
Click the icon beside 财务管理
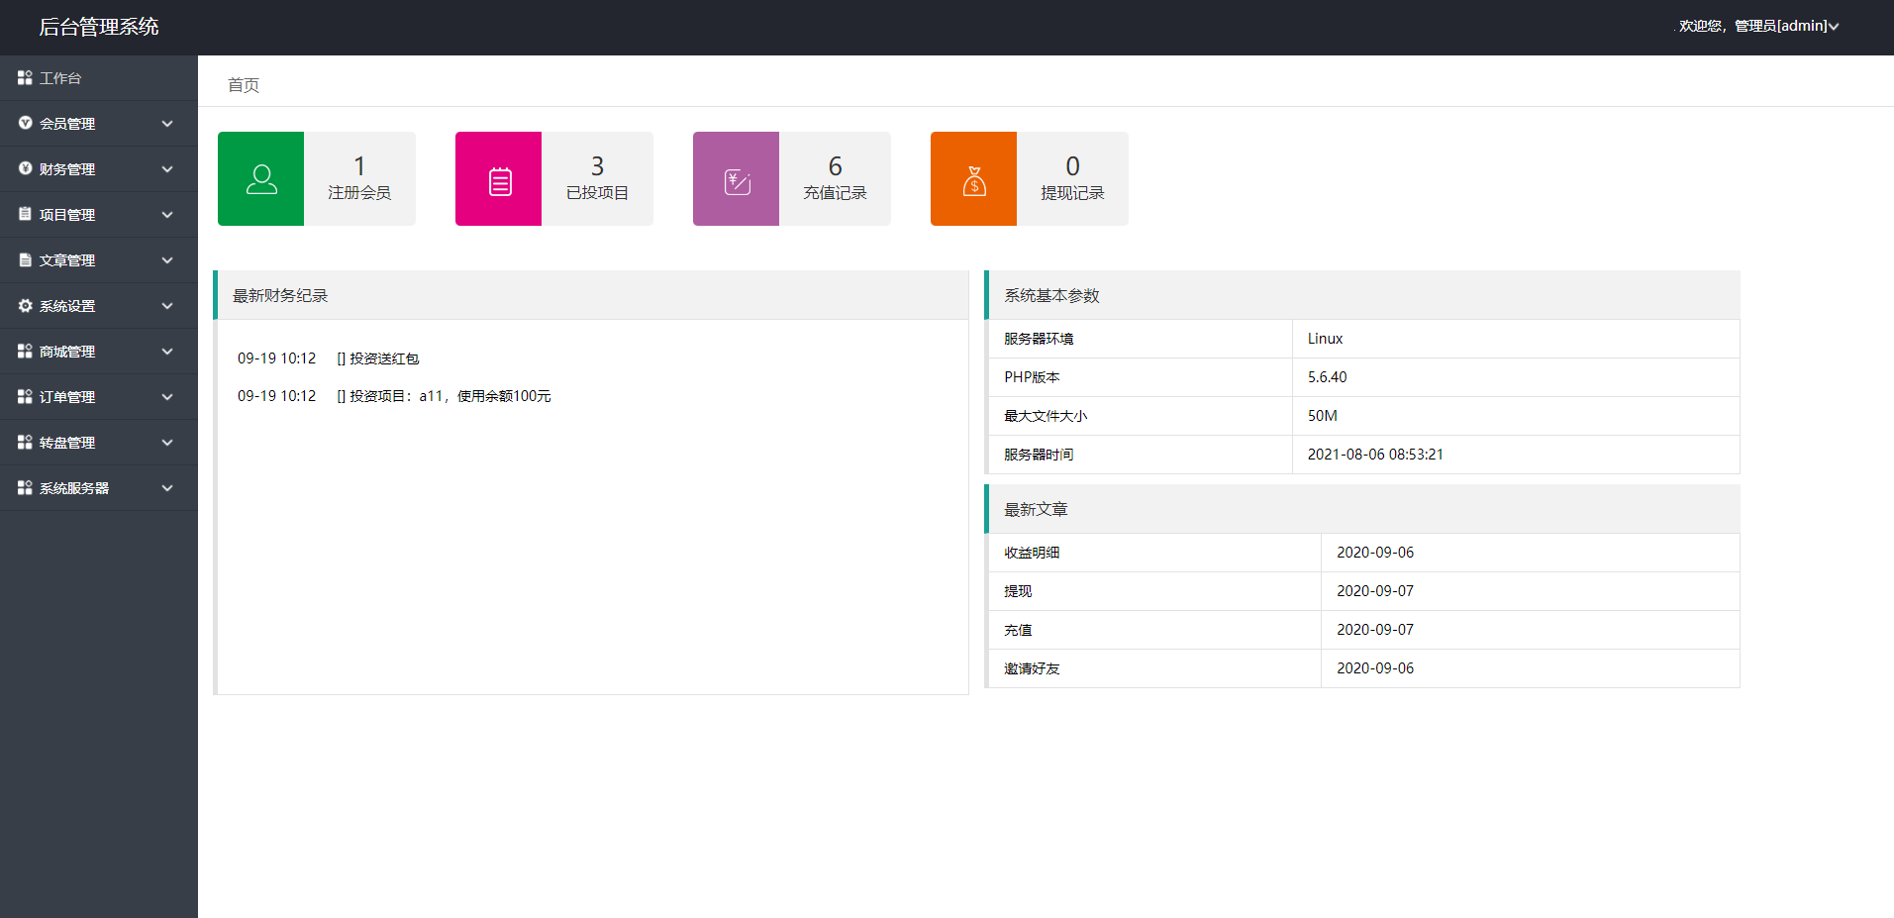(x=25, y=169)
